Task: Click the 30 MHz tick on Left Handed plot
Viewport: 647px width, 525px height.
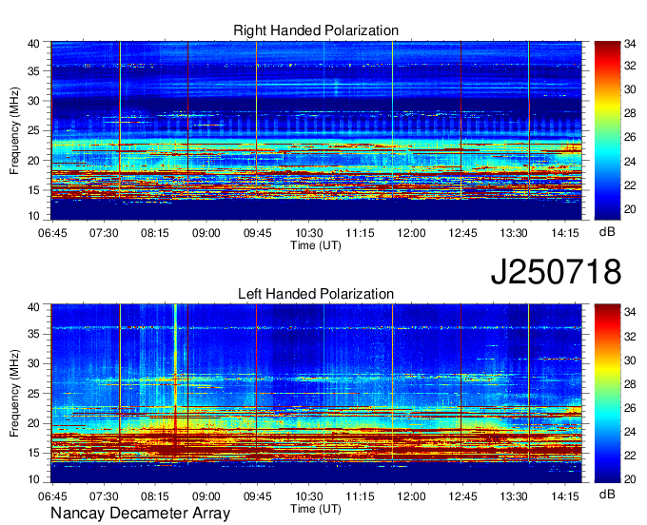Action: click(33, 363)
